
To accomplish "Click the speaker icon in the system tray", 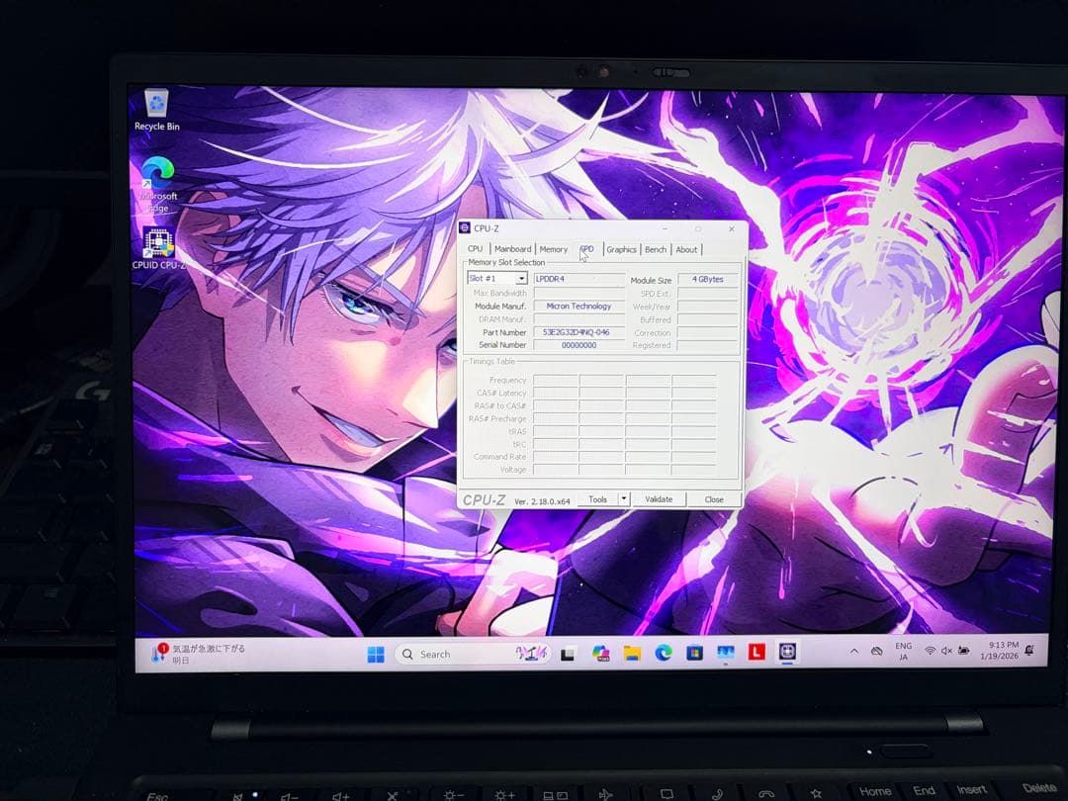I will tap(945, 651).
